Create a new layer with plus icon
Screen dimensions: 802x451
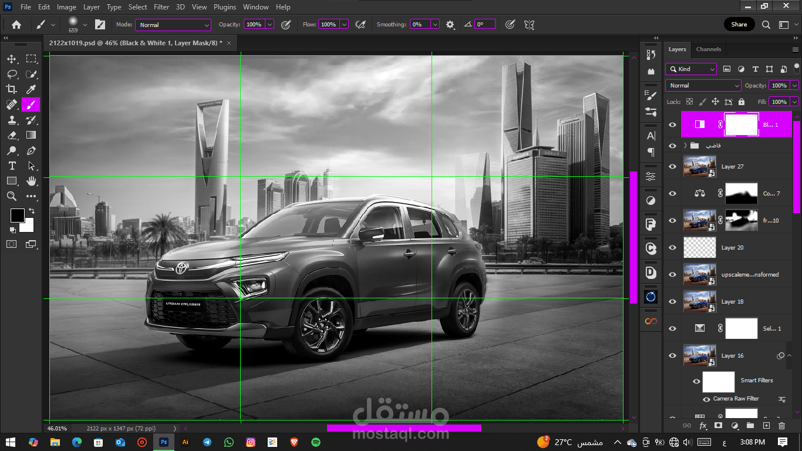766,425
